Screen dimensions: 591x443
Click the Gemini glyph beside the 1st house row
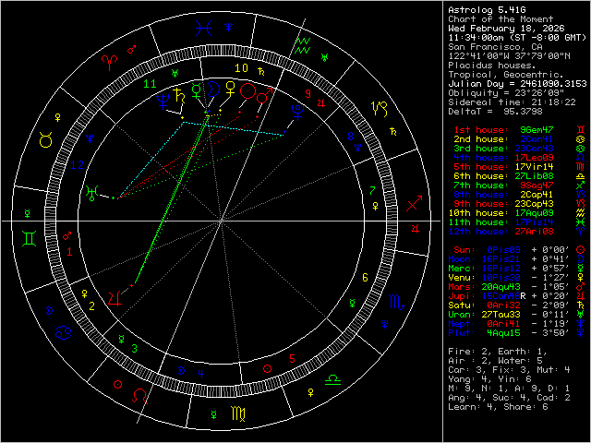pos(581,130)
